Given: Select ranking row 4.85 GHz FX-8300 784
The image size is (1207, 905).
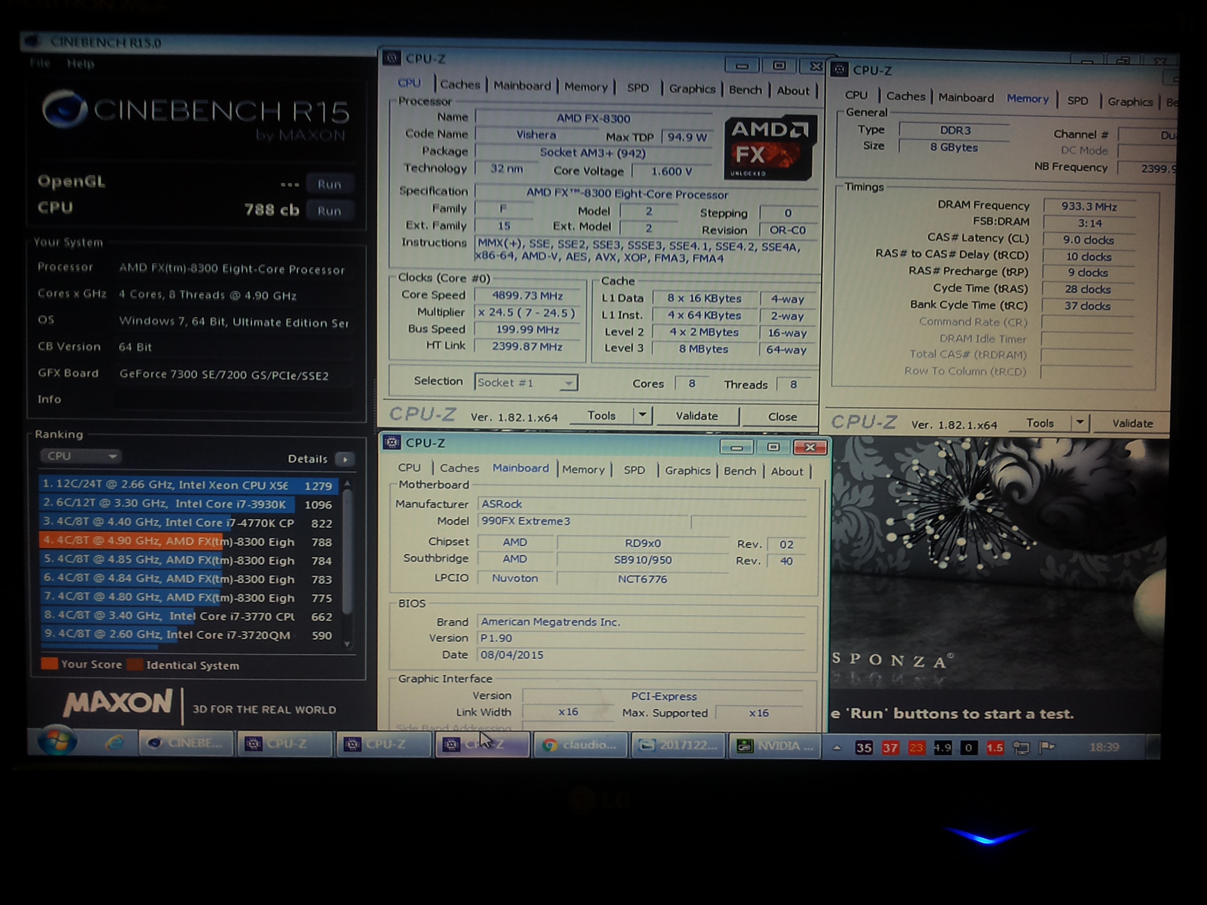Looking at the screenshot, I should [189, 560].
